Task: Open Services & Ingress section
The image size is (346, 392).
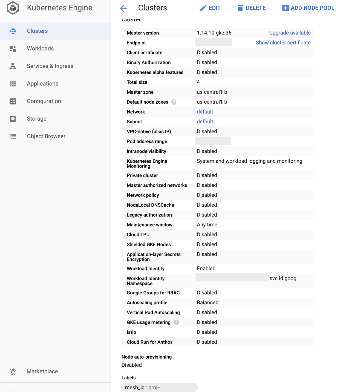Action: [55, 66]
